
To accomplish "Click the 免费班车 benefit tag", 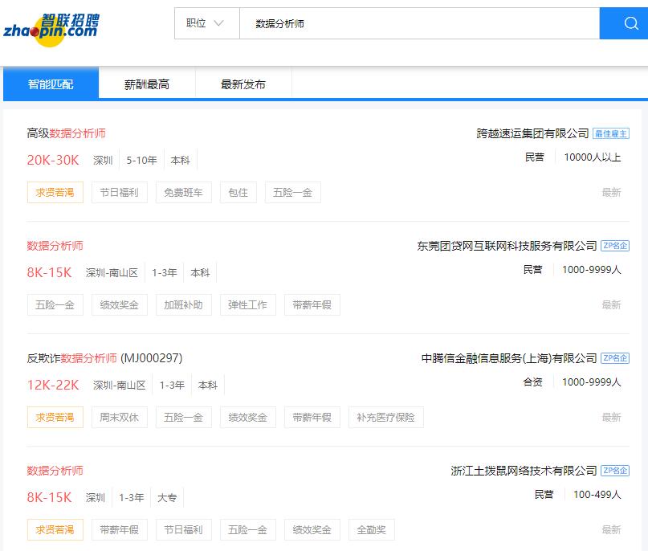I will [183, 193].
